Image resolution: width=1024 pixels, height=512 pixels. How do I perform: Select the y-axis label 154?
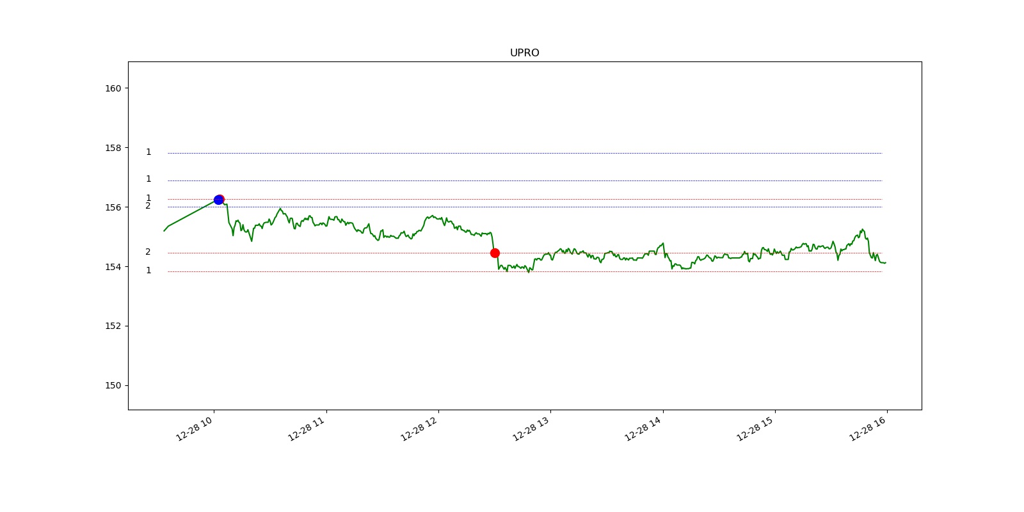(113, 267)
